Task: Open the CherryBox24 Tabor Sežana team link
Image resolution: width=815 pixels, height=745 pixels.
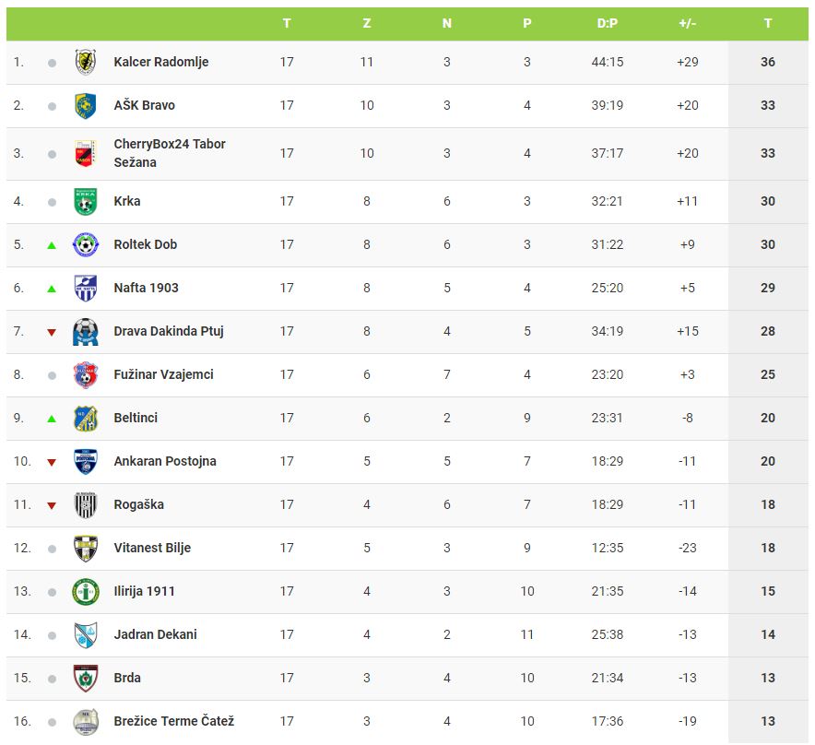Action: [x=170, y=153]
